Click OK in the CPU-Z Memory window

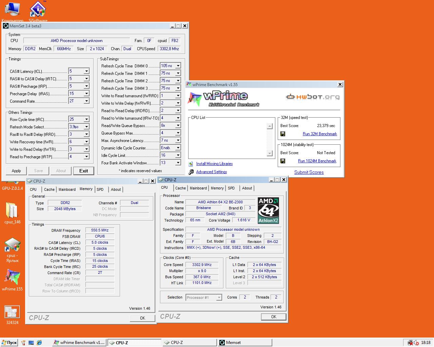point(142,318)
